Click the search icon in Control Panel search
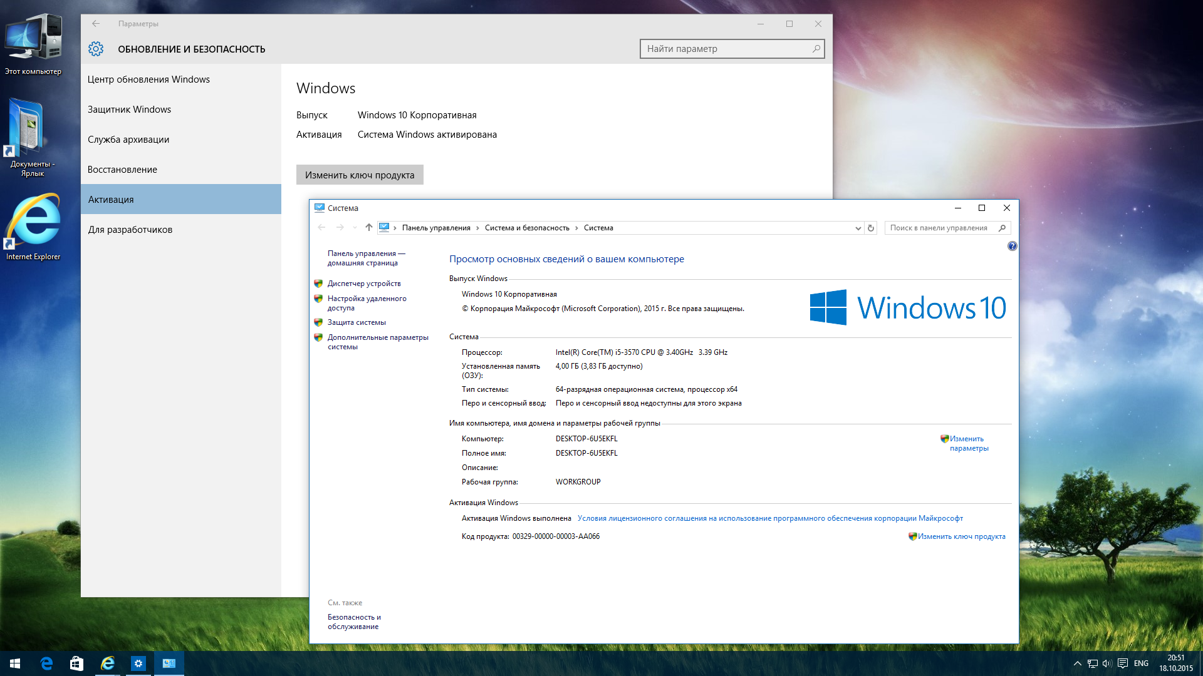The height and width of the screenshot is (676, 1203). pos(1002,228)
